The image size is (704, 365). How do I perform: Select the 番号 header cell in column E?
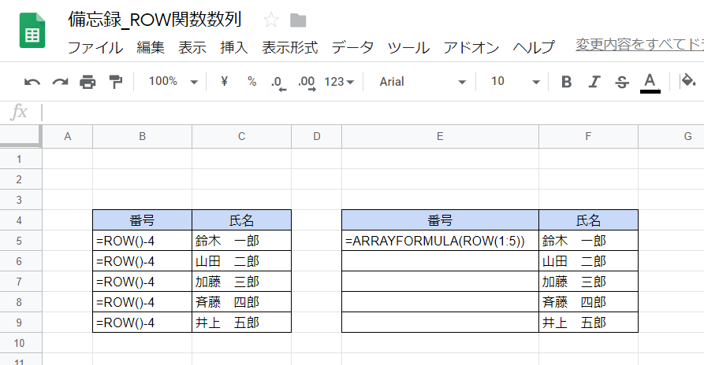pyautogui.click(x=440, y=220)
